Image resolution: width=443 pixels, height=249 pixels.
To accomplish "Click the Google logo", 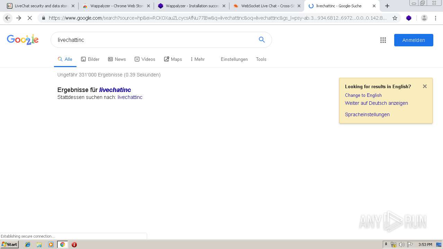I will tap(23, 40).
